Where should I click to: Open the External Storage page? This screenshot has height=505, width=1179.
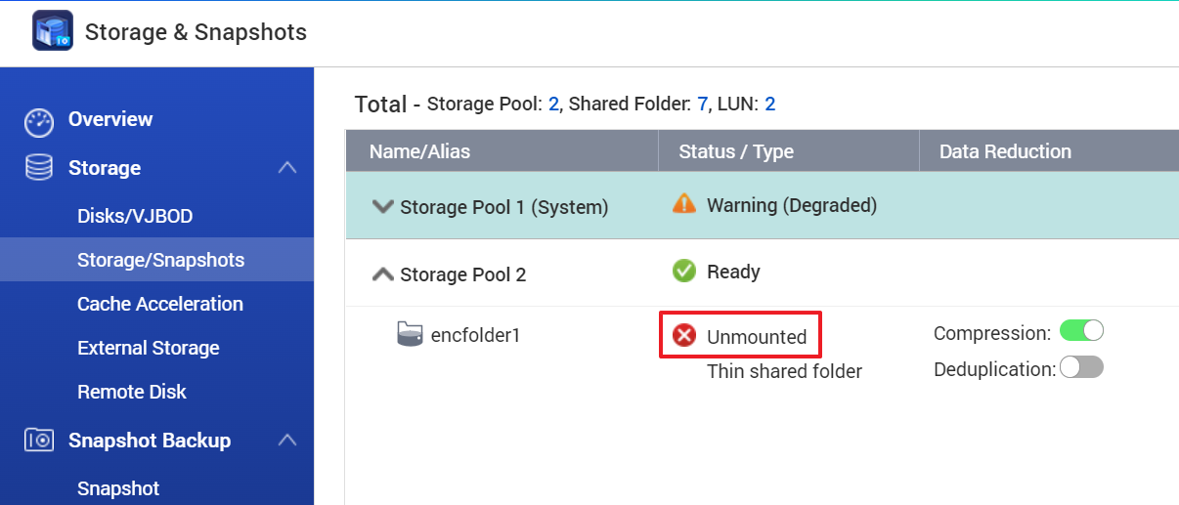pos(149,348)
